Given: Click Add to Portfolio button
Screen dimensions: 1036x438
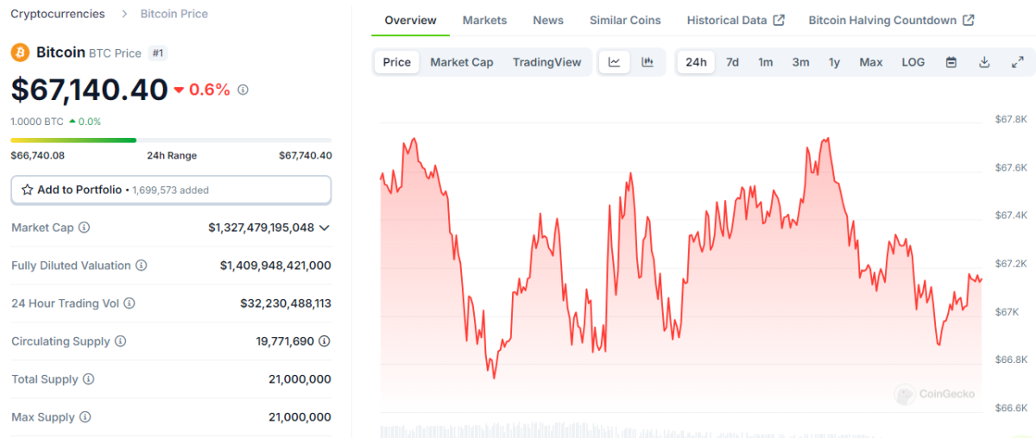Looking at the screenshot, I should click(x=171, y=190).
